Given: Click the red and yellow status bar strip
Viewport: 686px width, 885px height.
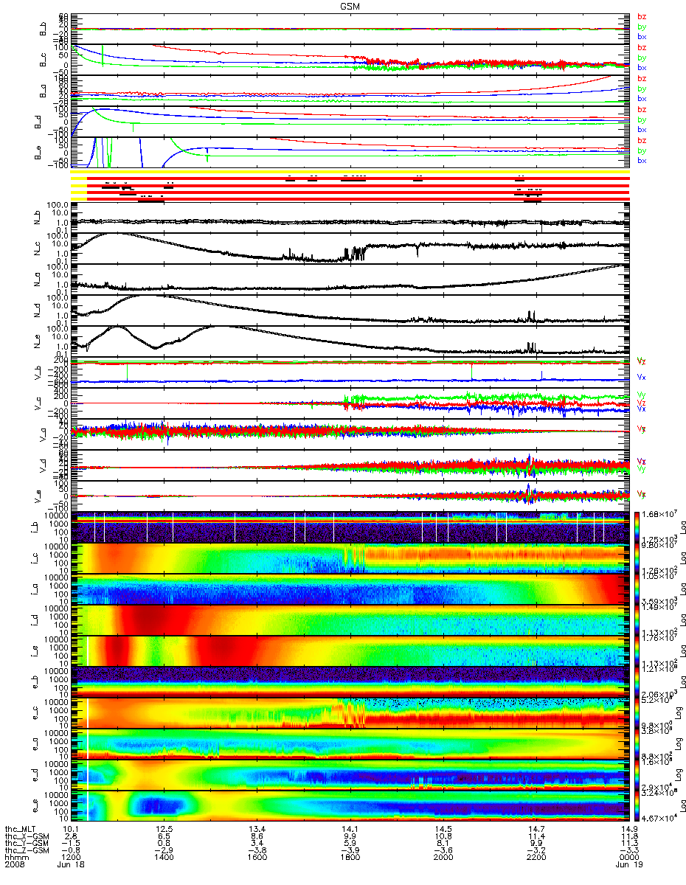Looking at the screenshot, I should 350,187.
